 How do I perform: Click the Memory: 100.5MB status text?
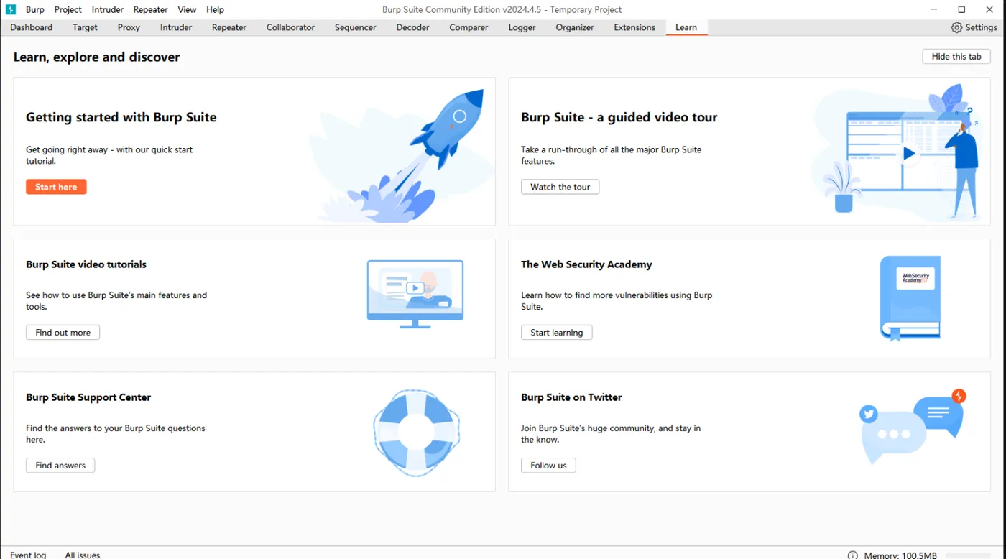(900, 555)
